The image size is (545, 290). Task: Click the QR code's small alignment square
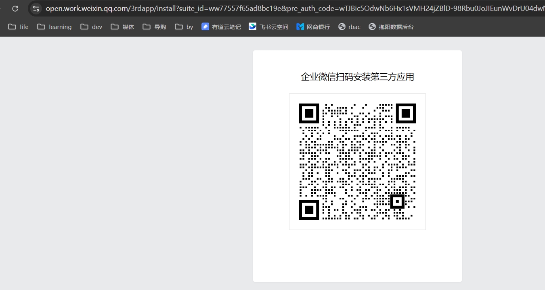tap(397, 201)
